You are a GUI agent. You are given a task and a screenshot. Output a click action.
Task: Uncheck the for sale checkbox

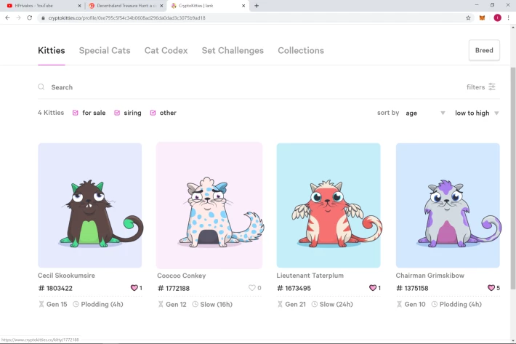(76, 113)
